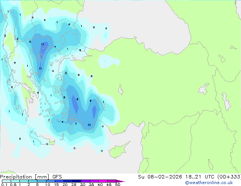Click the legend scale value "45"
The height and width of the screenshot is (186, 241).
[109, 184]
